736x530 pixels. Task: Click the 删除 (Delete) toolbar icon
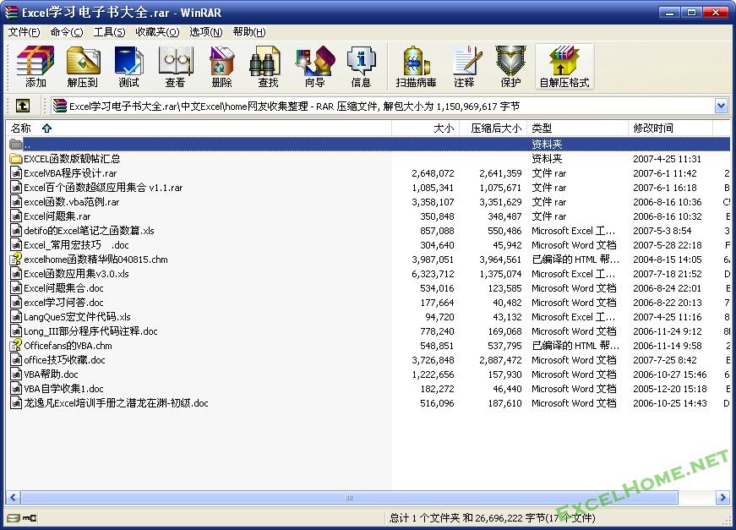click(221, 67)
